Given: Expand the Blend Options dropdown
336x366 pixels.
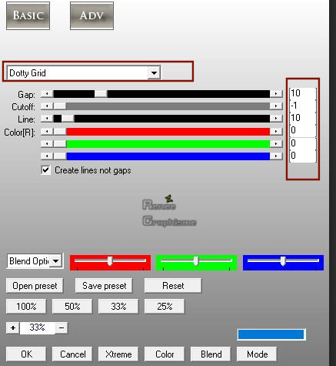Looking at the screenshot, I should (x=55, y=261).
